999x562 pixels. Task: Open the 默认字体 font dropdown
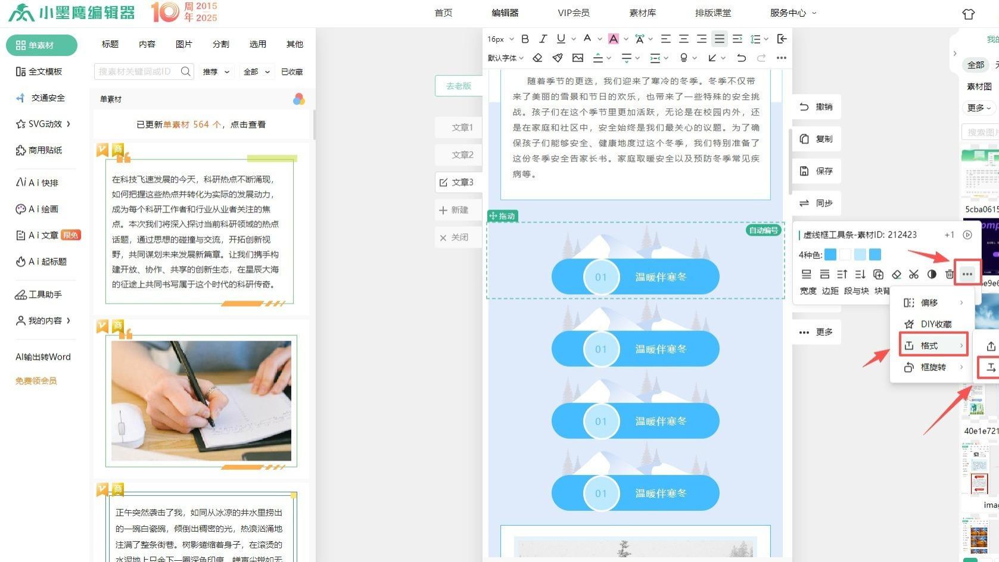(x=503, y=58)
